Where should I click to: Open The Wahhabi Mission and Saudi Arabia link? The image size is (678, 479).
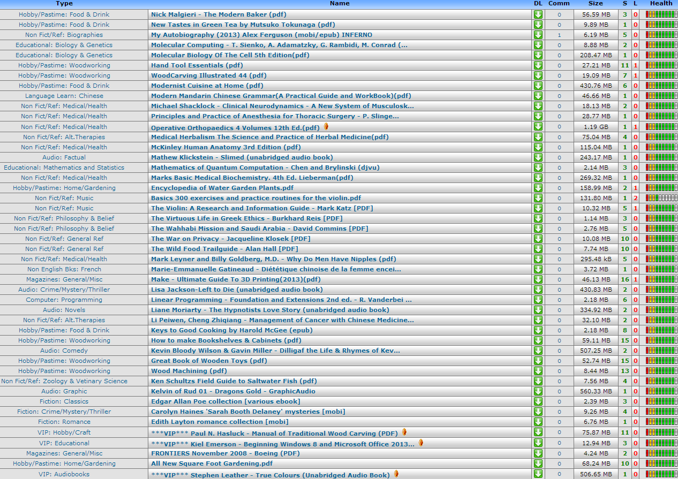[x=260, y=229]
